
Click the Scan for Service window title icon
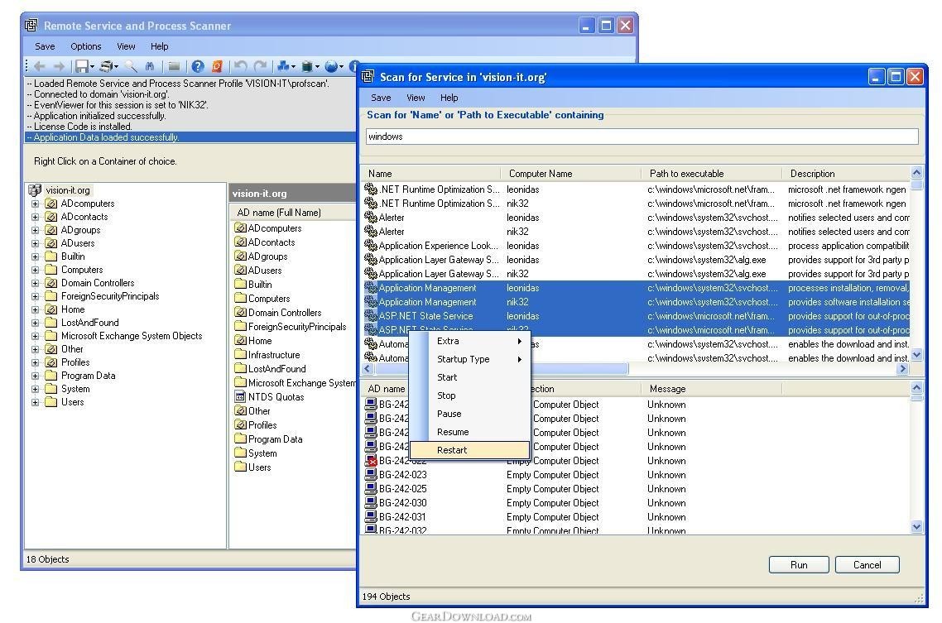coord(368,77)
